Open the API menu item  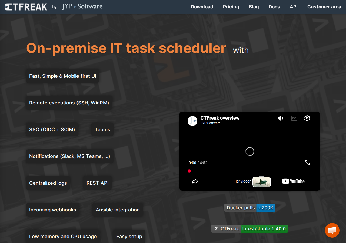(294, 7)
